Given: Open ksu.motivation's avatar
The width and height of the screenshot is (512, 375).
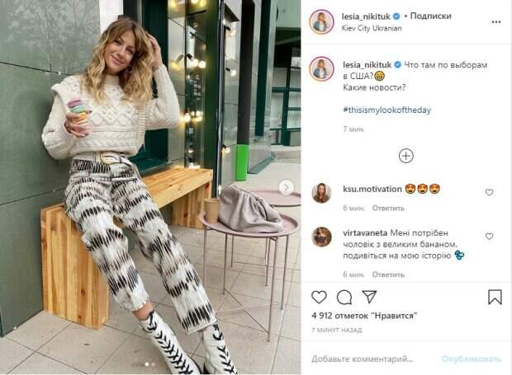Looking at the screenshot, I should pos(321,193).
